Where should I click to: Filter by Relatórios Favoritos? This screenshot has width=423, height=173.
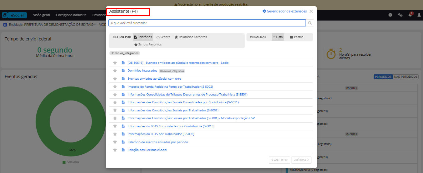191,37
